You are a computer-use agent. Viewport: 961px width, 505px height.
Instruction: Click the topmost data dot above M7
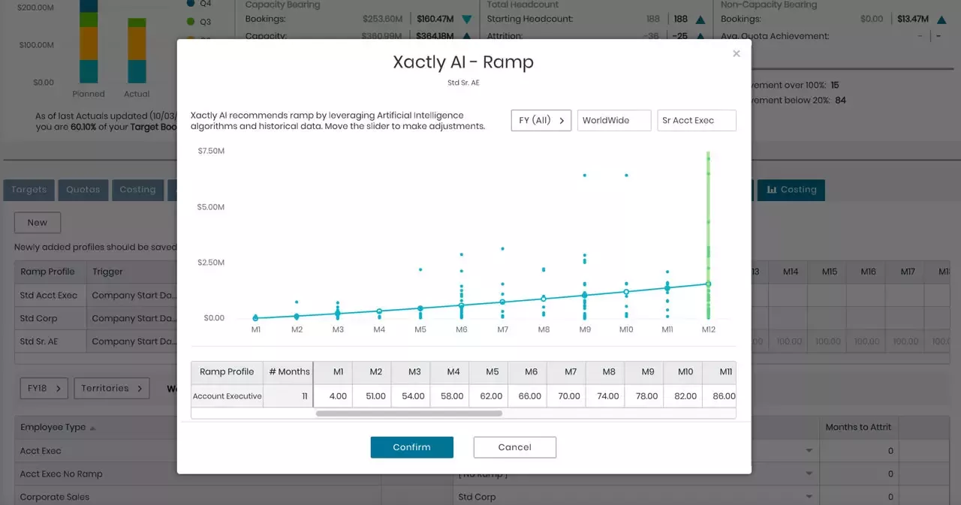503,248
